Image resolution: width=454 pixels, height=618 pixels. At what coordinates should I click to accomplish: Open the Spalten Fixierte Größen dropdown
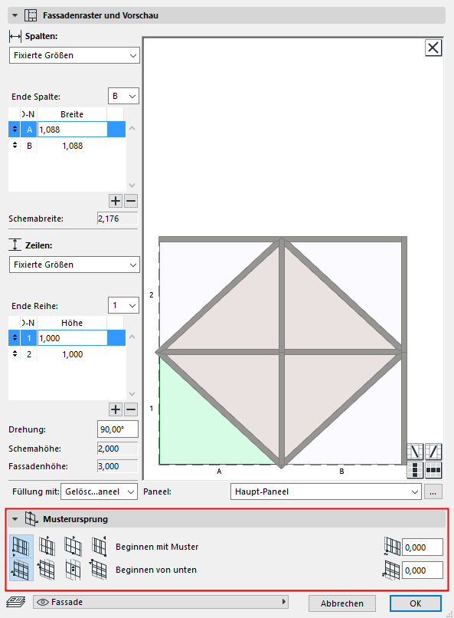point(74,55)
